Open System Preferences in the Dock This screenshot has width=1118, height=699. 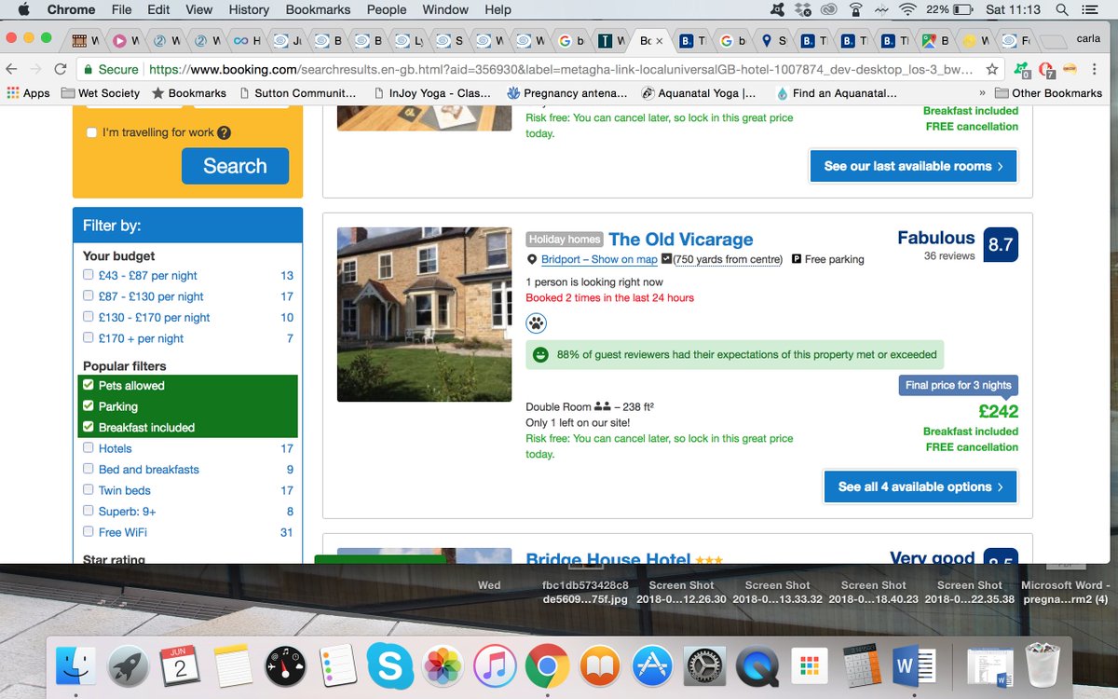(x=705, y=667)
